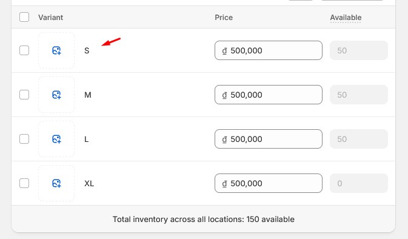The image size is (408, 239).
Task: Click the Available quantity of XL showing 0
Action: [359, 183]
